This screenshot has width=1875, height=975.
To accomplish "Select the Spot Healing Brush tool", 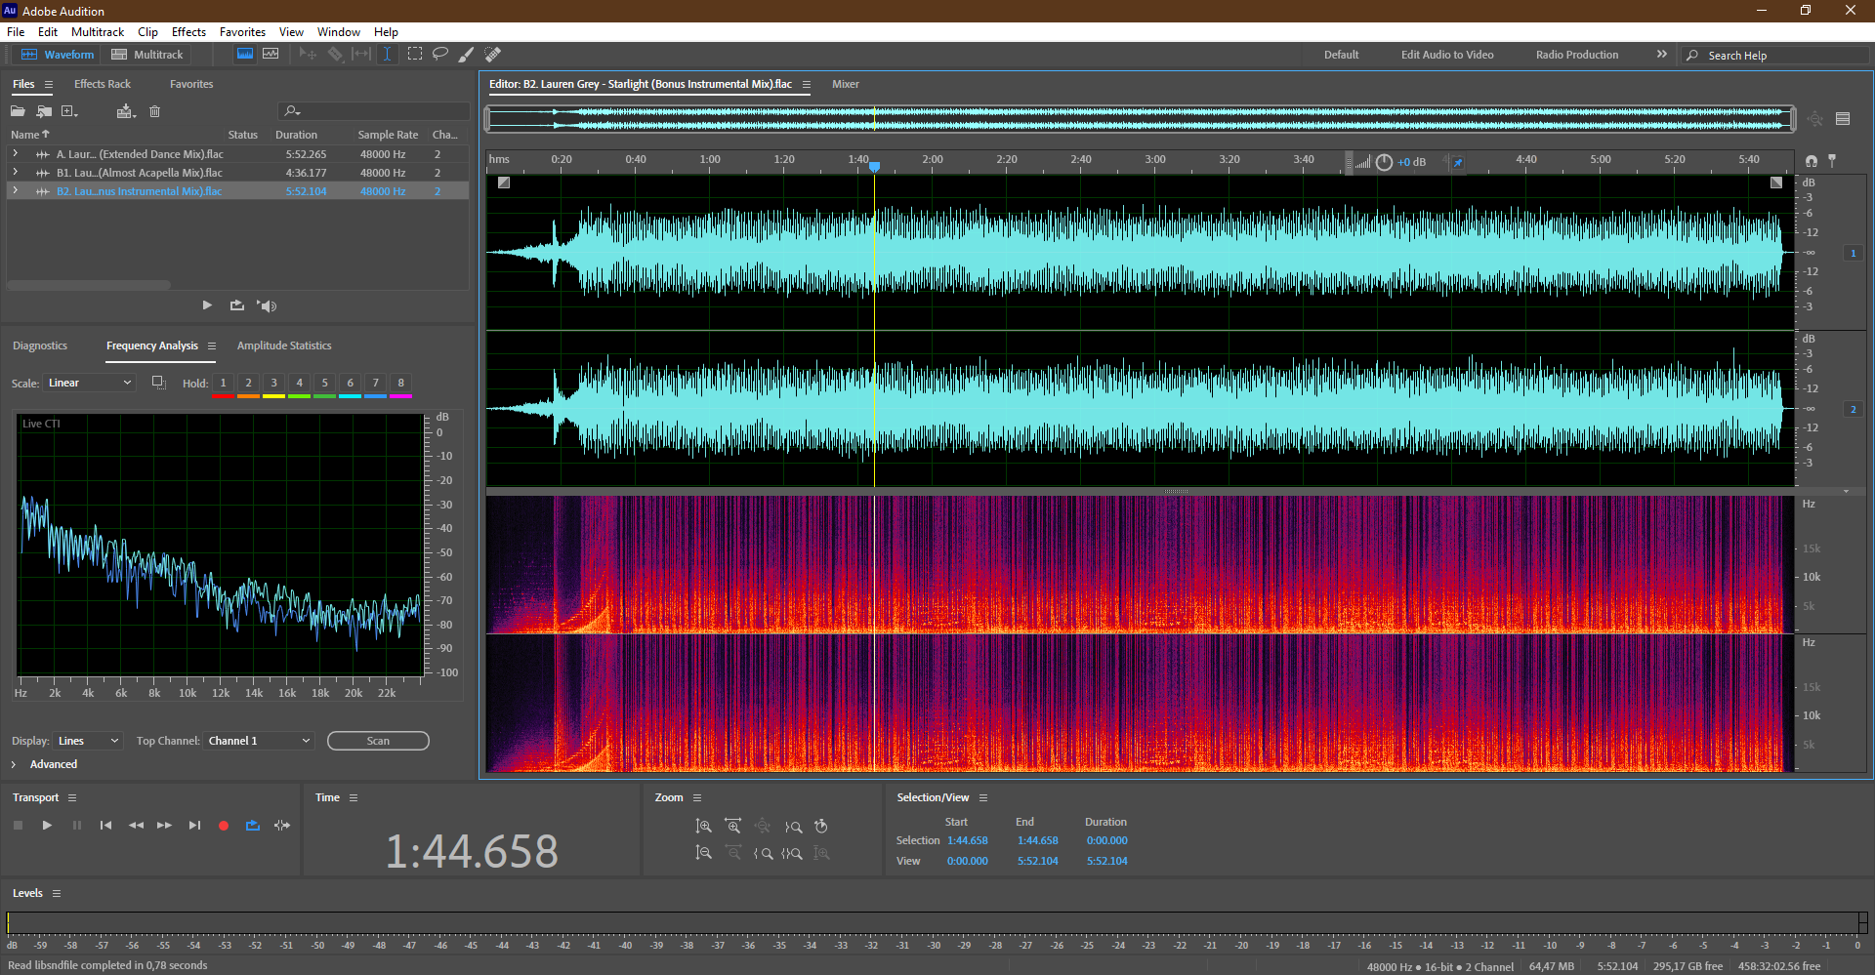I will (493, 55).
